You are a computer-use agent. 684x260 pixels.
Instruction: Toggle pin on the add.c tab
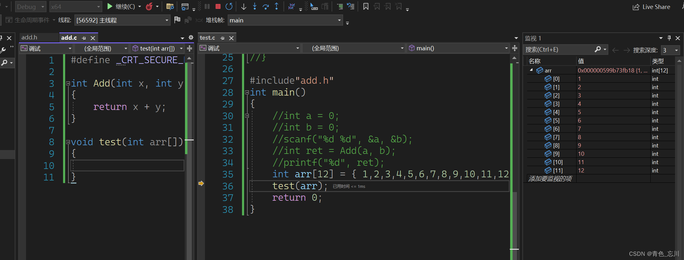pos(84,38)
